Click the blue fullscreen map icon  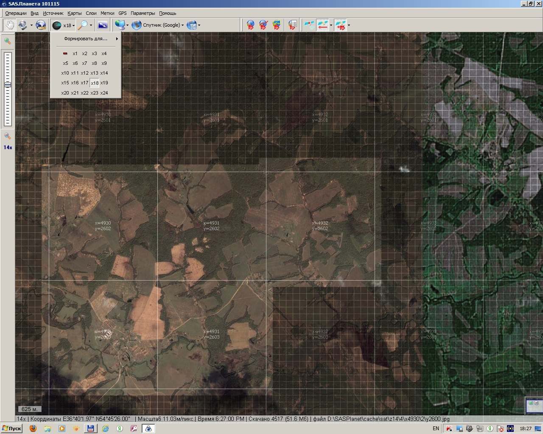[103, 25]
